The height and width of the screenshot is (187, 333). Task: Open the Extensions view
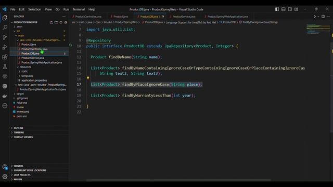(5, 57)
